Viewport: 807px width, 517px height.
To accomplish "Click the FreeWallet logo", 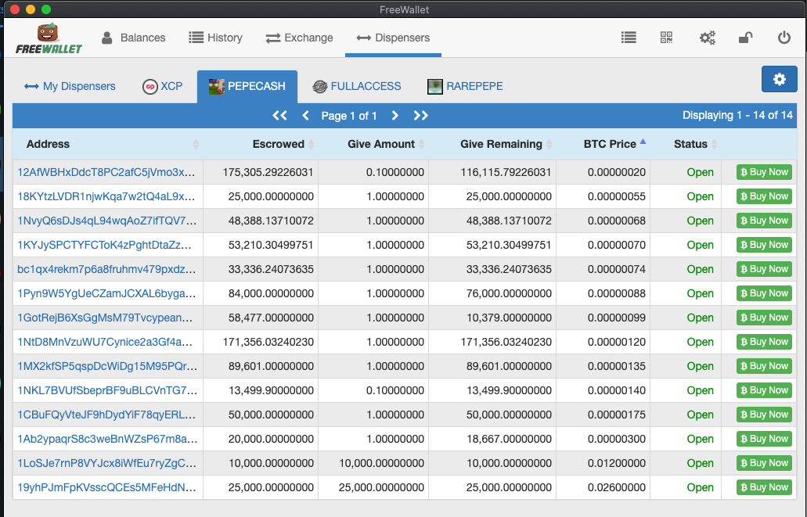I will (x=49, y=38).
